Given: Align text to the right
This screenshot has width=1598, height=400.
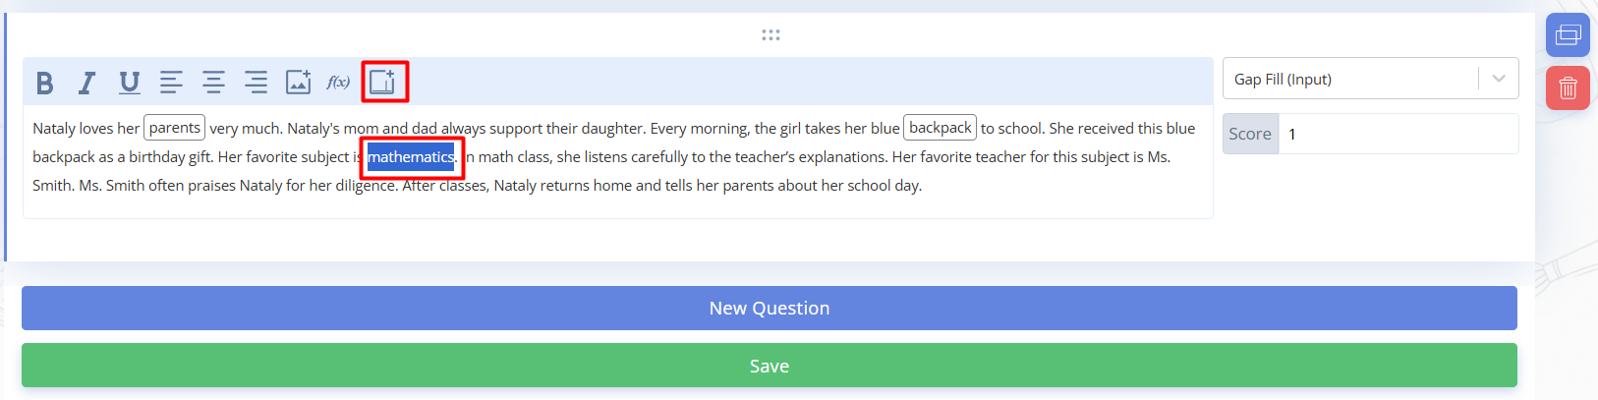Looking at the screenshot, I should pos(256,83).
